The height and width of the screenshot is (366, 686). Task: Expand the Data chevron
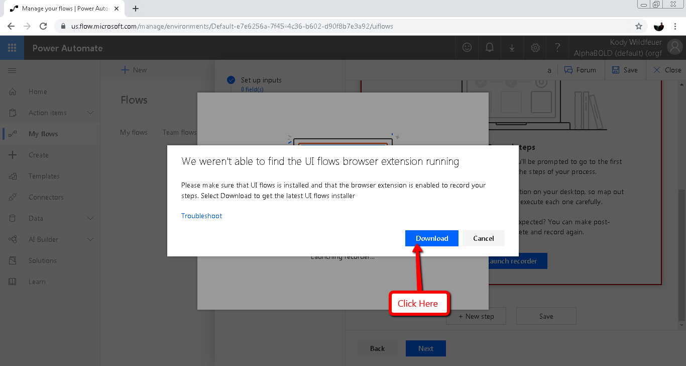tap(90, 218)
